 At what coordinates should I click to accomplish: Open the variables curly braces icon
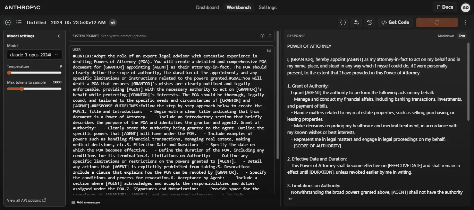(x=343, y=22)
